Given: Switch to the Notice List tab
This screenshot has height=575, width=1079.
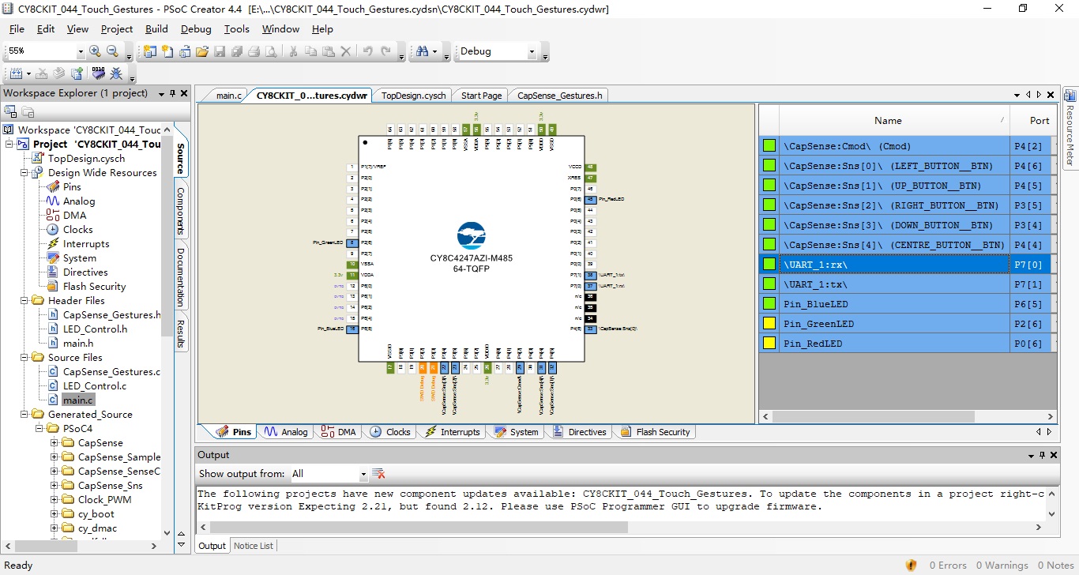Looking at the screenshot, I should point(253,546).
